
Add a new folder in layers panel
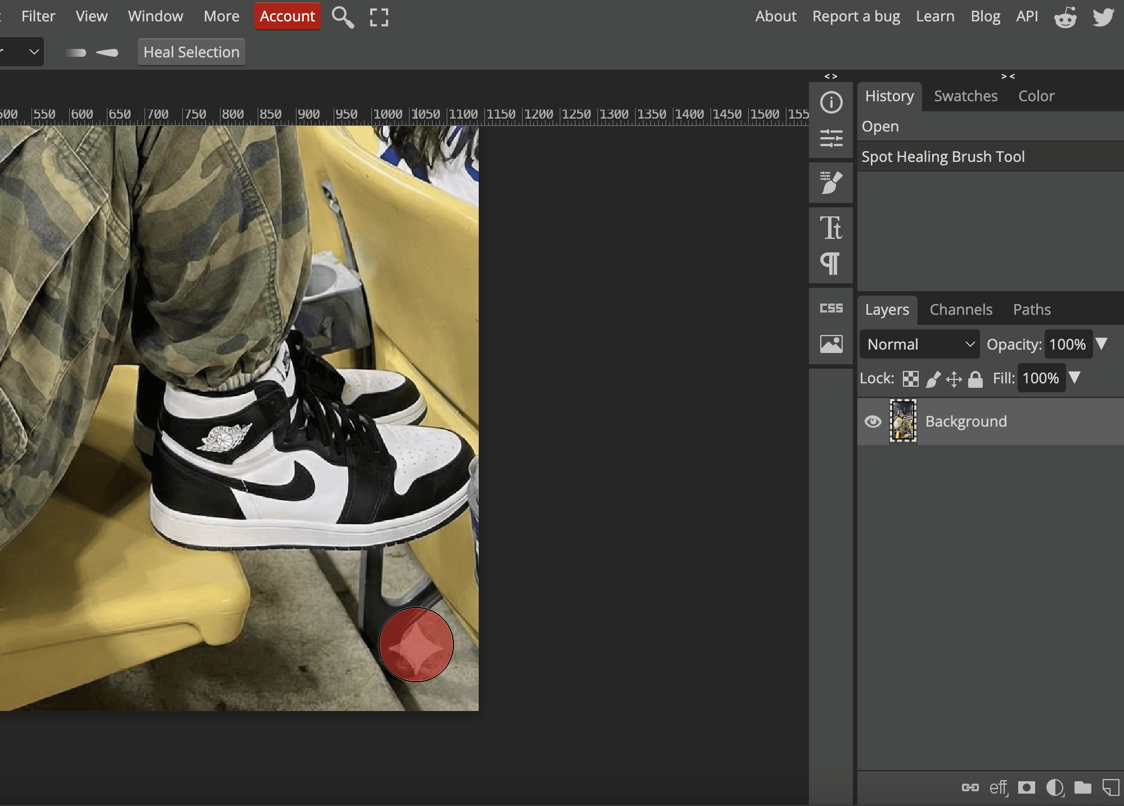pyautogui.click(x=1082, y=787)
